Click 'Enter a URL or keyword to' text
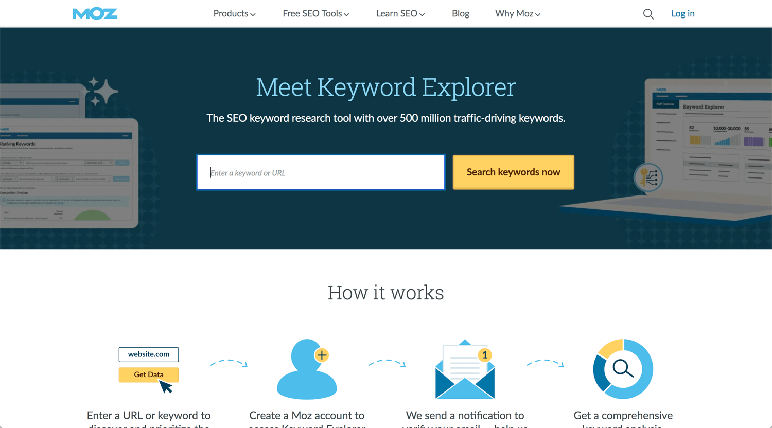Image resolution: width=772 pixels, height=428 pixels. tap(149, 416)
